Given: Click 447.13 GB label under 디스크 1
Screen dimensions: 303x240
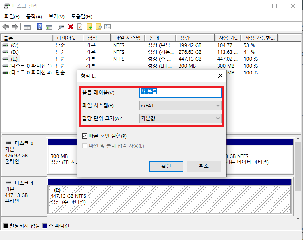Looking at the screenshot, I should [16, 195].
